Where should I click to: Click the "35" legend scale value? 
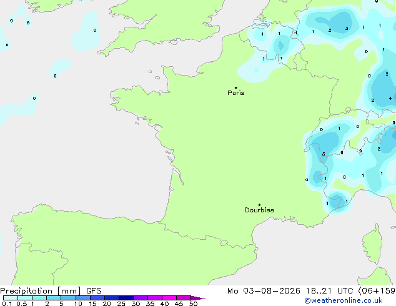point(150,304)
